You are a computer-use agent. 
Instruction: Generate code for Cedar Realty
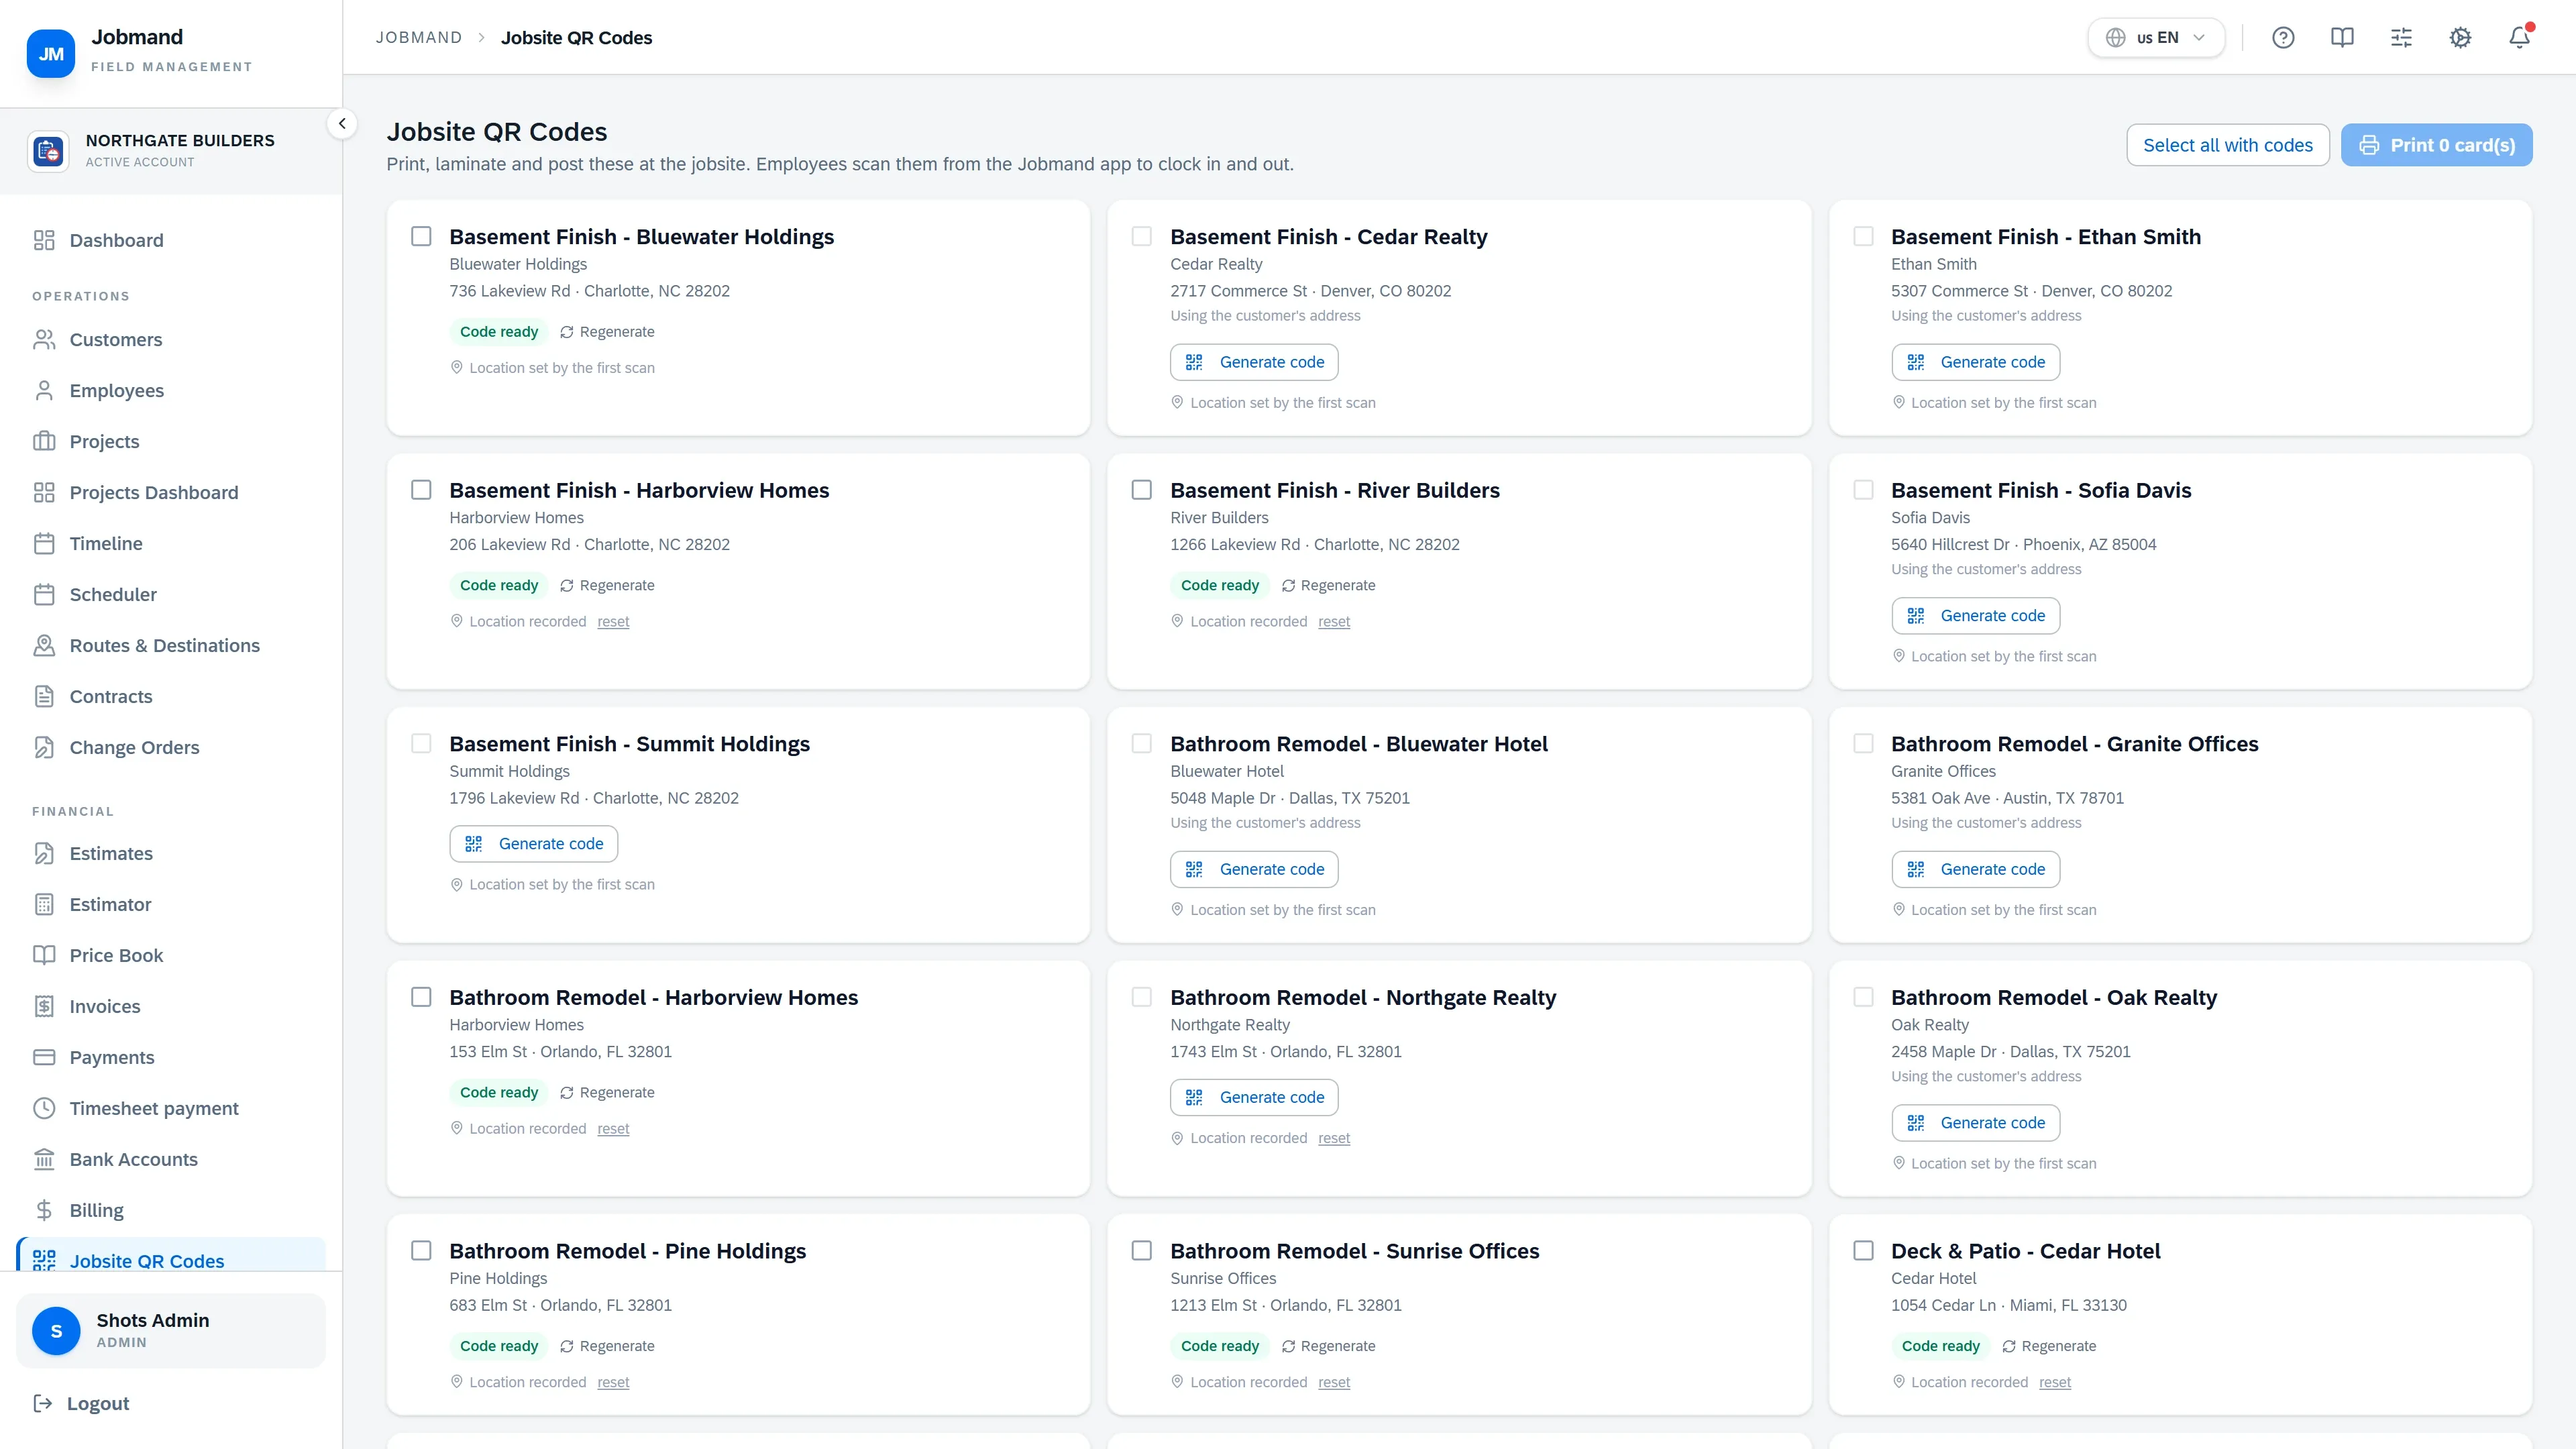tap(1254, 362)
